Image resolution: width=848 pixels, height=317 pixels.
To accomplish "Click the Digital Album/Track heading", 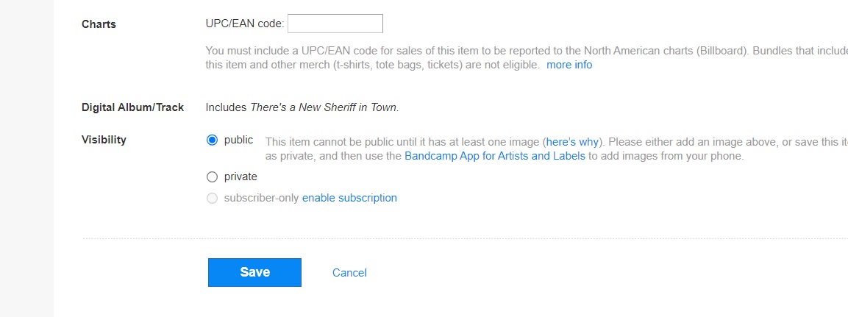I will click(132, 107).
